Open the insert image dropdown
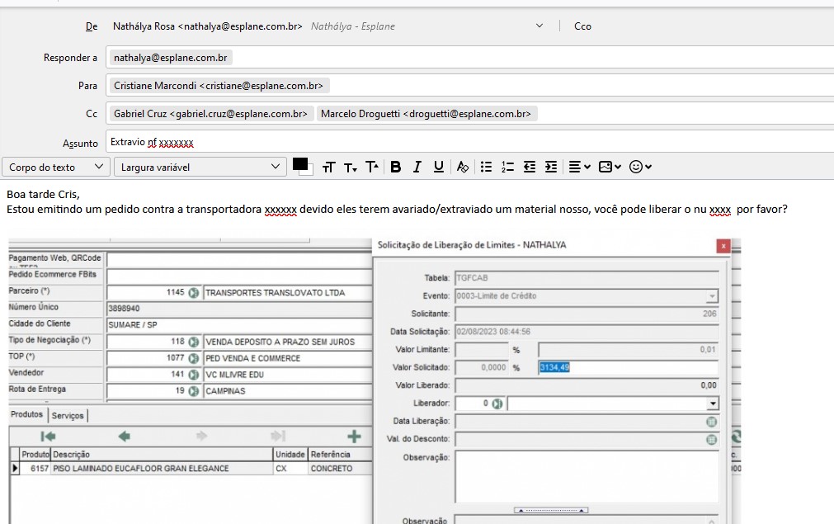Screen dimensions: 834x524 pos(610,167)
